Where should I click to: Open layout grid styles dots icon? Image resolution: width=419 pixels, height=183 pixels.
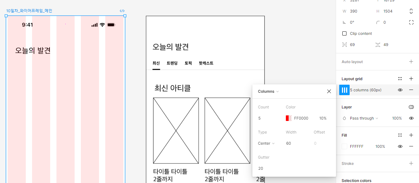400,79
